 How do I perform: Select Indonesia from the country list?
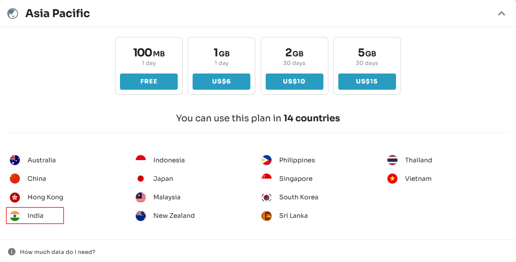[169, 160]
